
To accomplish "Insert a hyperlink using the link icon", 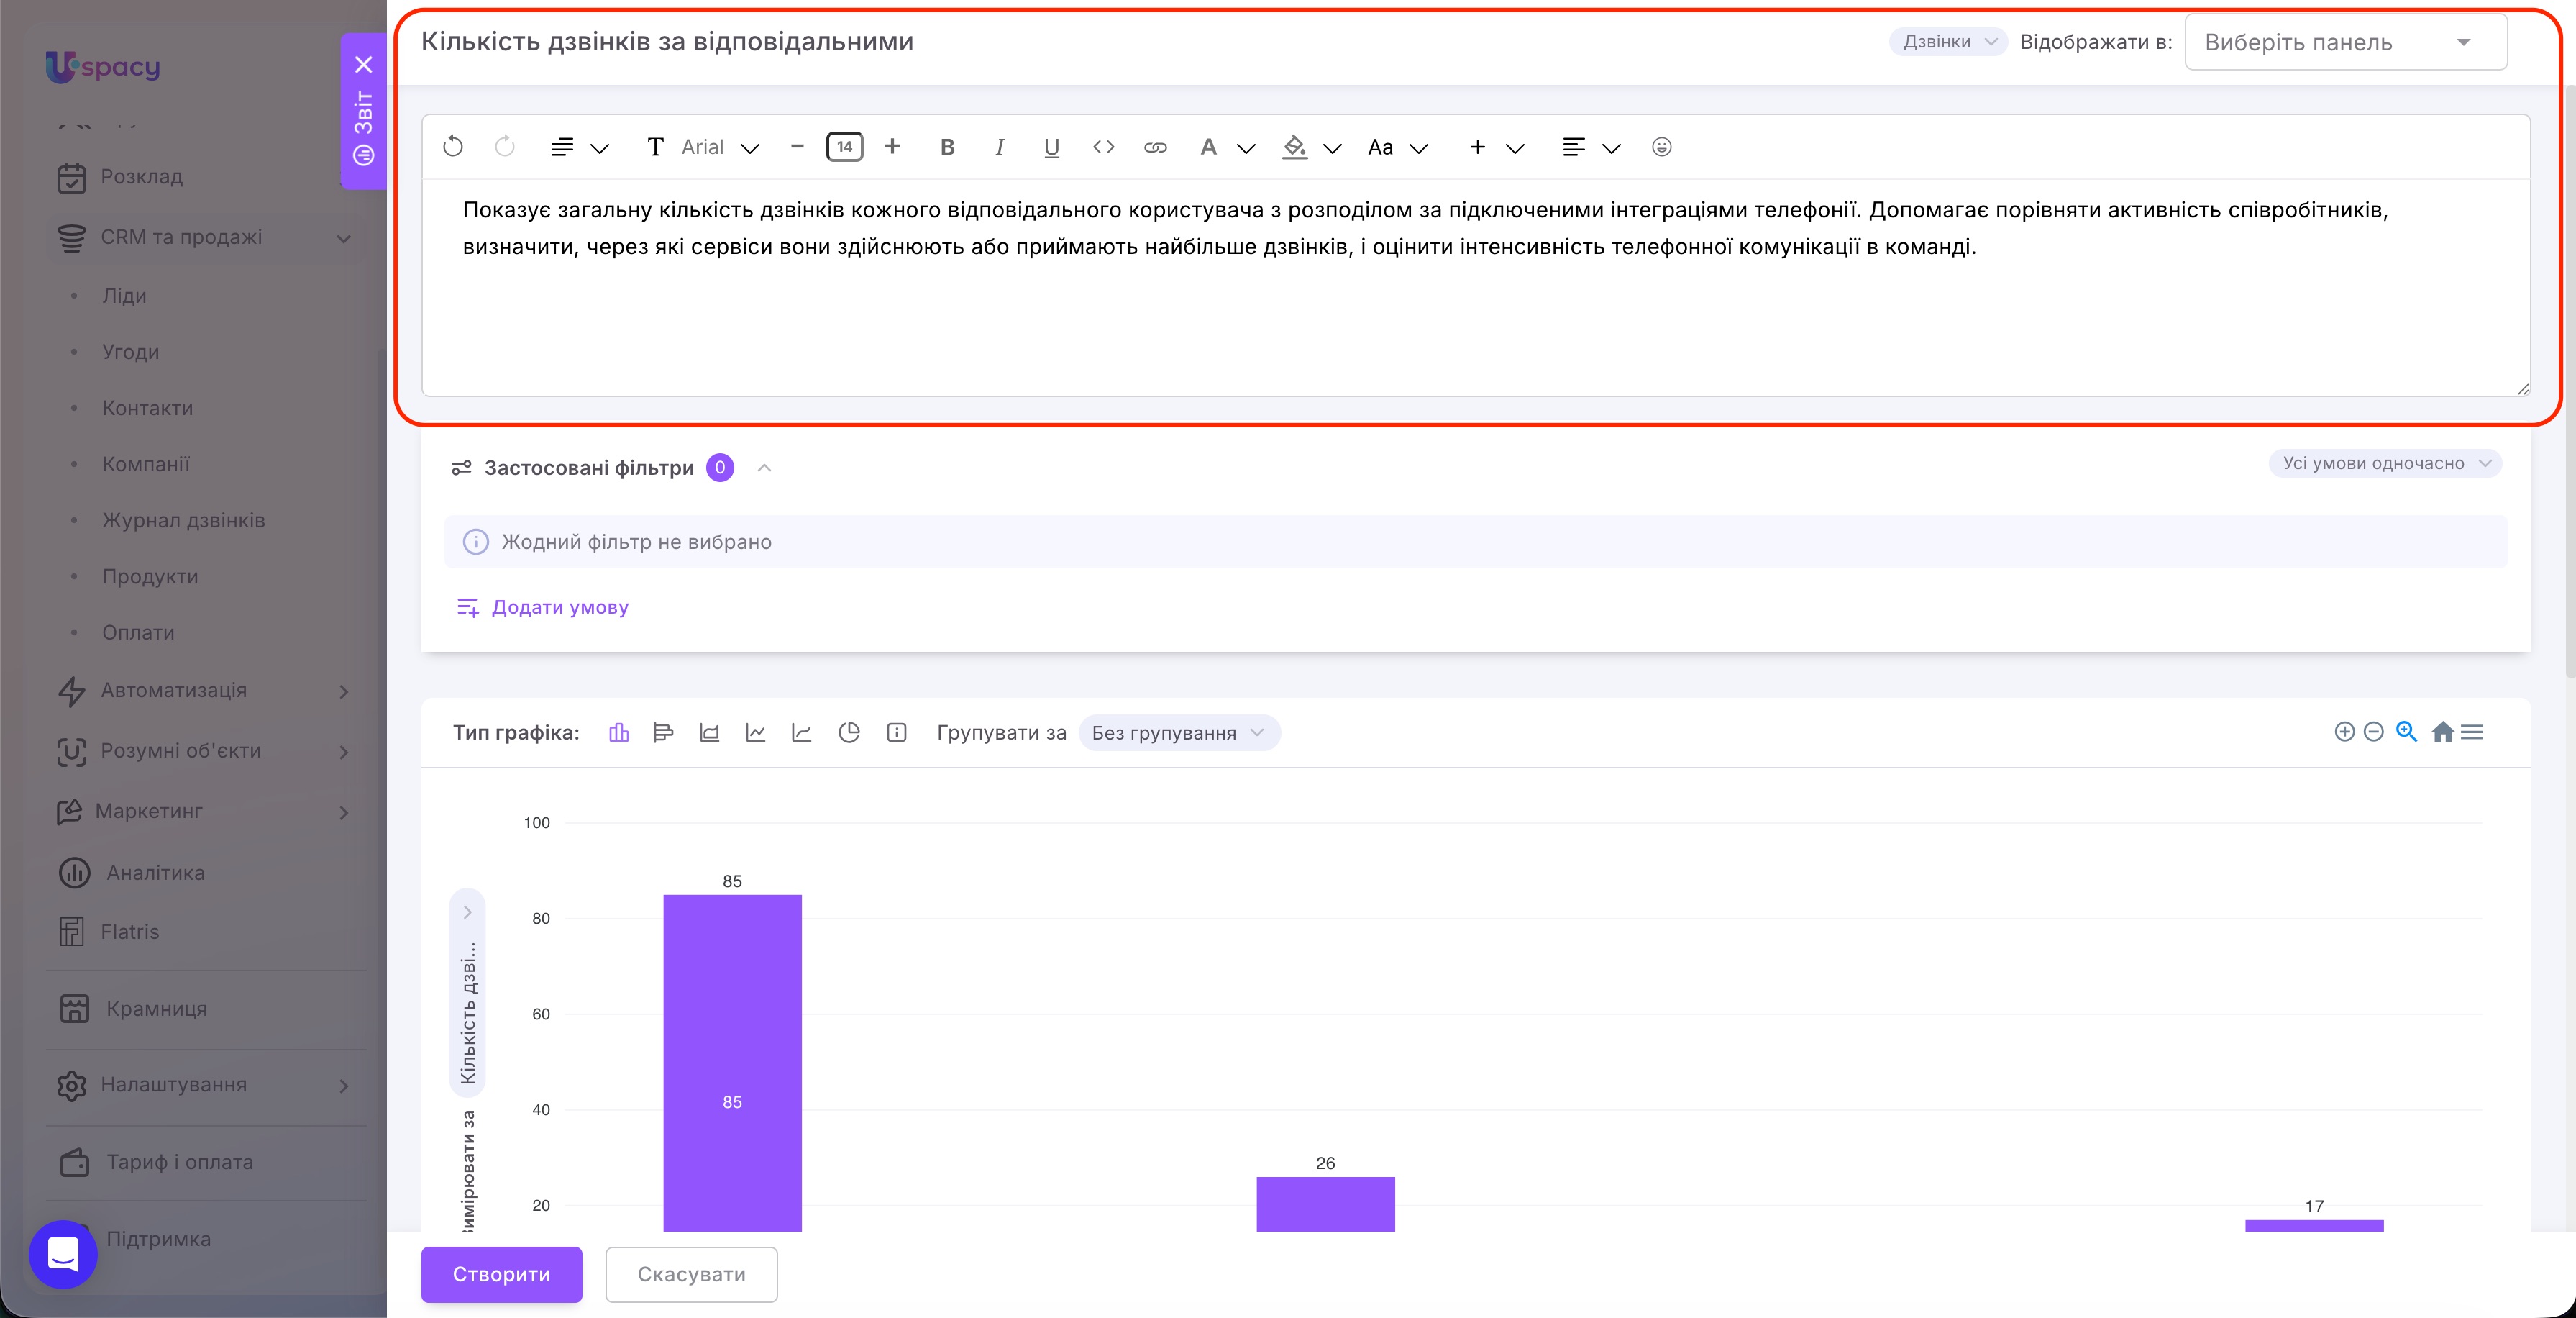I will click(x=1156, y=147).
